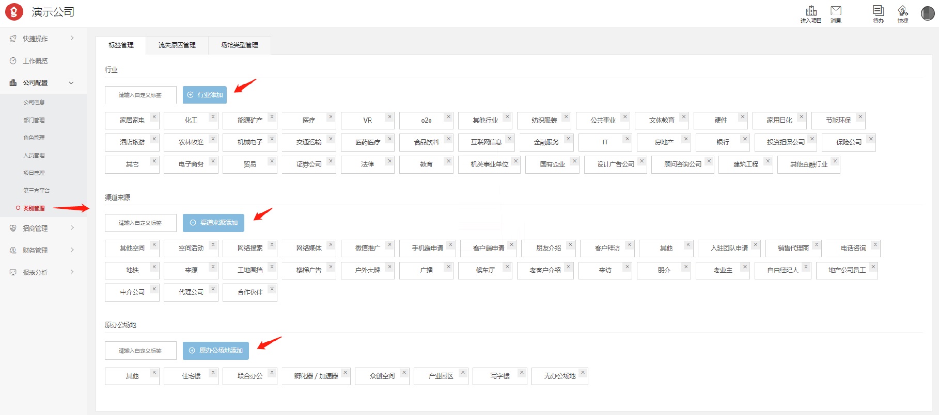The height and width of the screenshot is (415, 939).
Task: Remove the 网络搜索 channel tag
Action: pos(272,245)
